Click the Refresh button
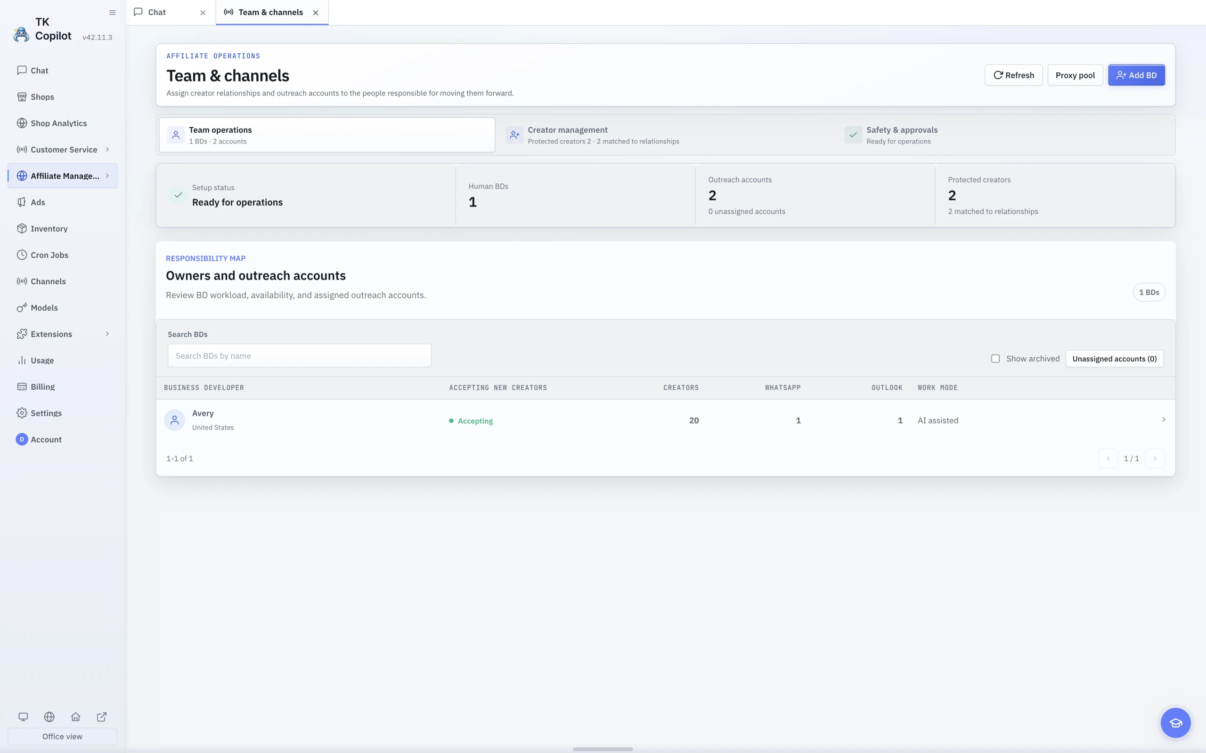Viewport: 1206px width, 753px height. pyautogui.click(x=1013, y=75)
